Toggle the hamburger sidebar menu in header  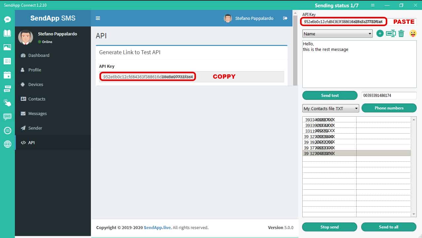[x=98, y=18]
